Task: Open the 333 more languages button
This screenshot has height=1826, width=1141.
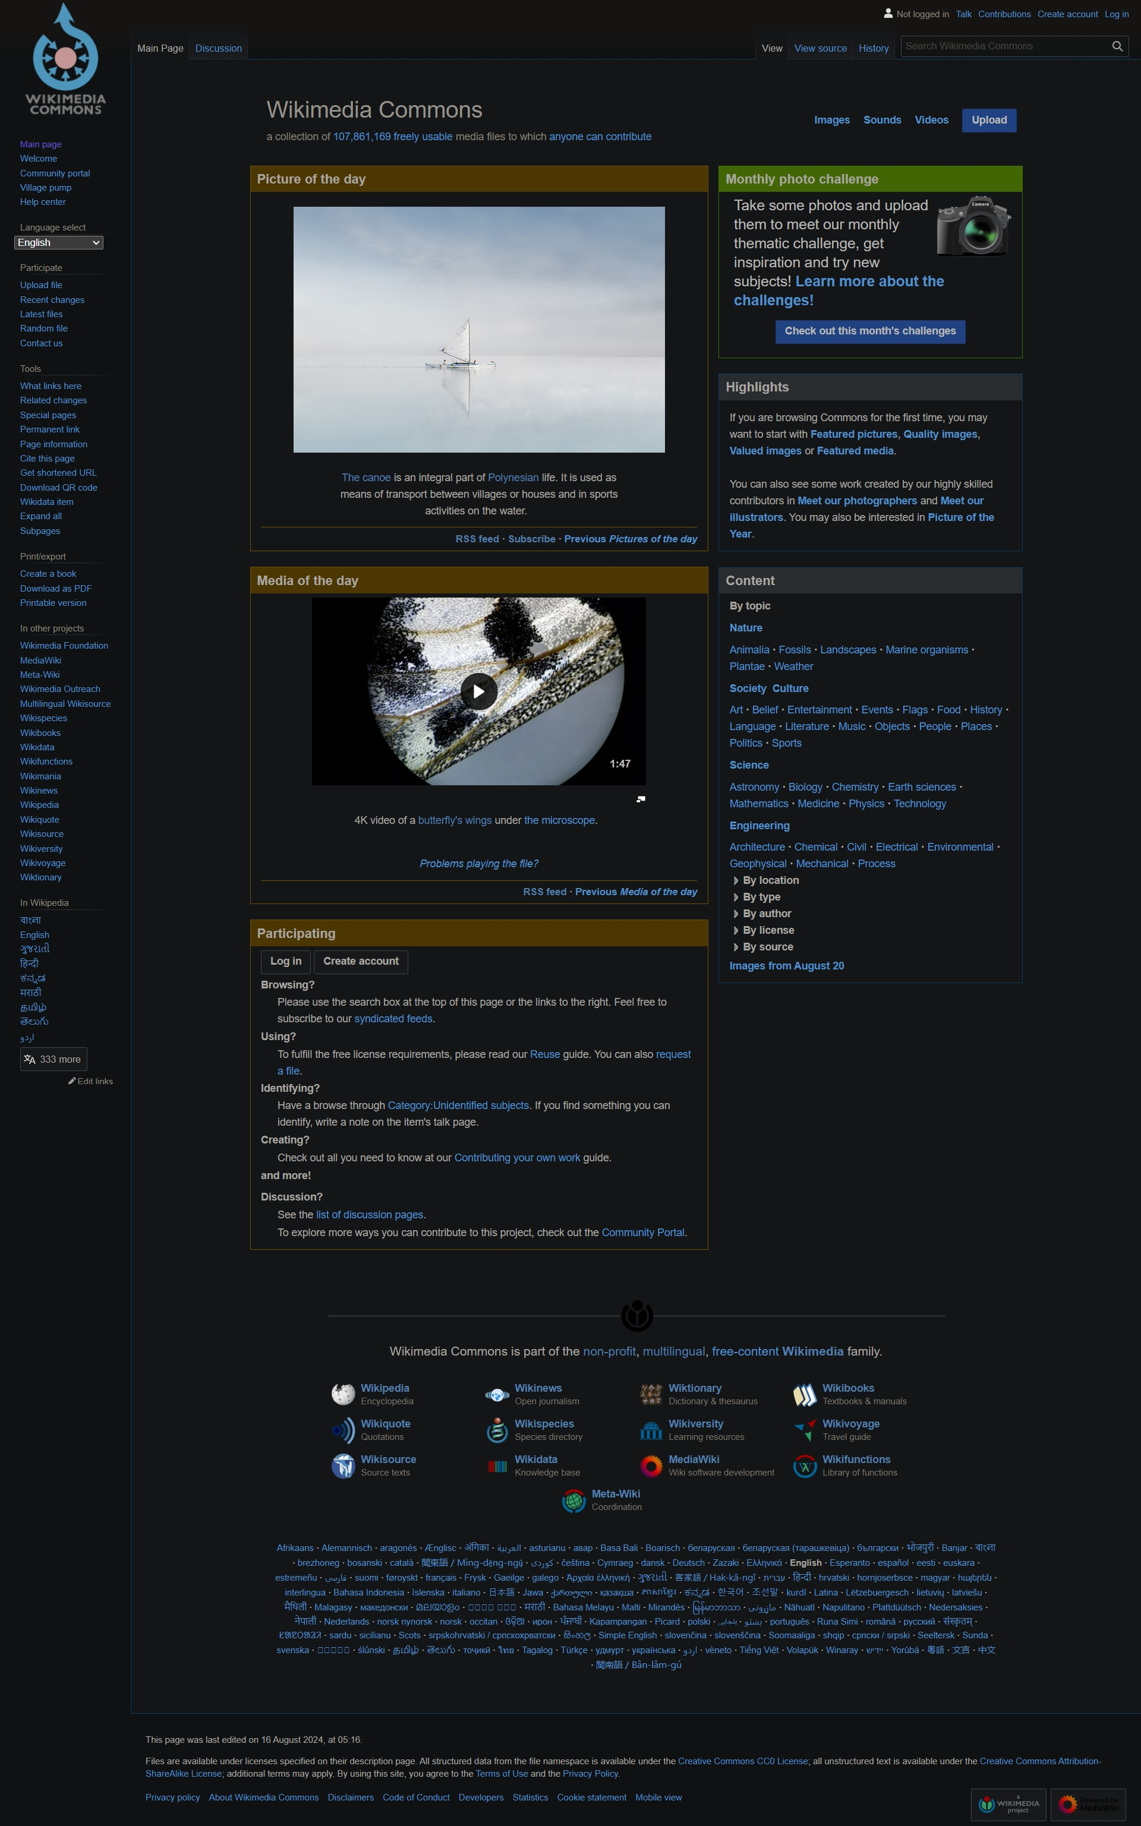Action: tap(53, 1059)
